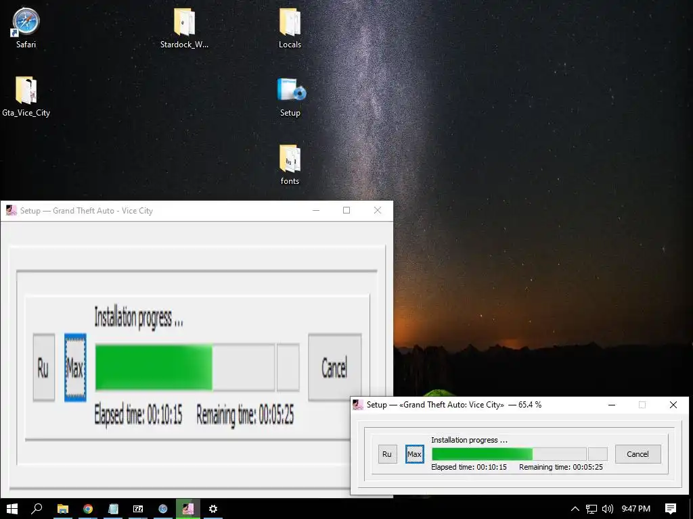
Task: Open the Action Center notifications icon
Action: (x=671, y=509)
